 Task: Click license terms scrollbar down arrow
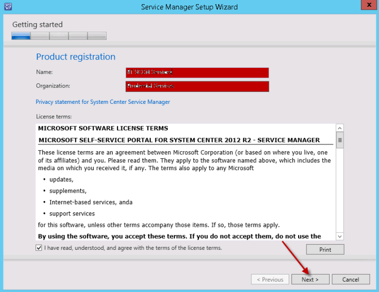click(340, 236)
